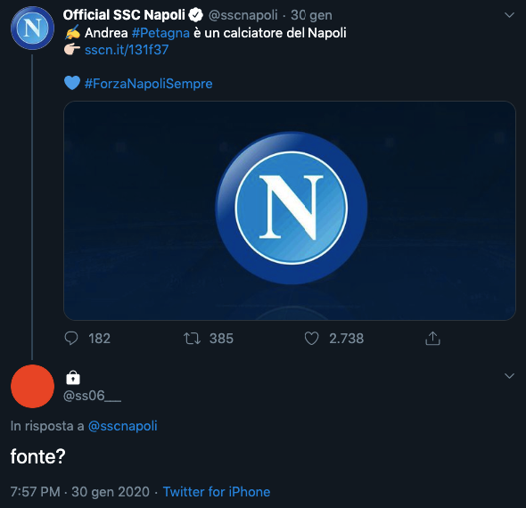Open the chevron menu on the fonte? reply

pos(509,376)
